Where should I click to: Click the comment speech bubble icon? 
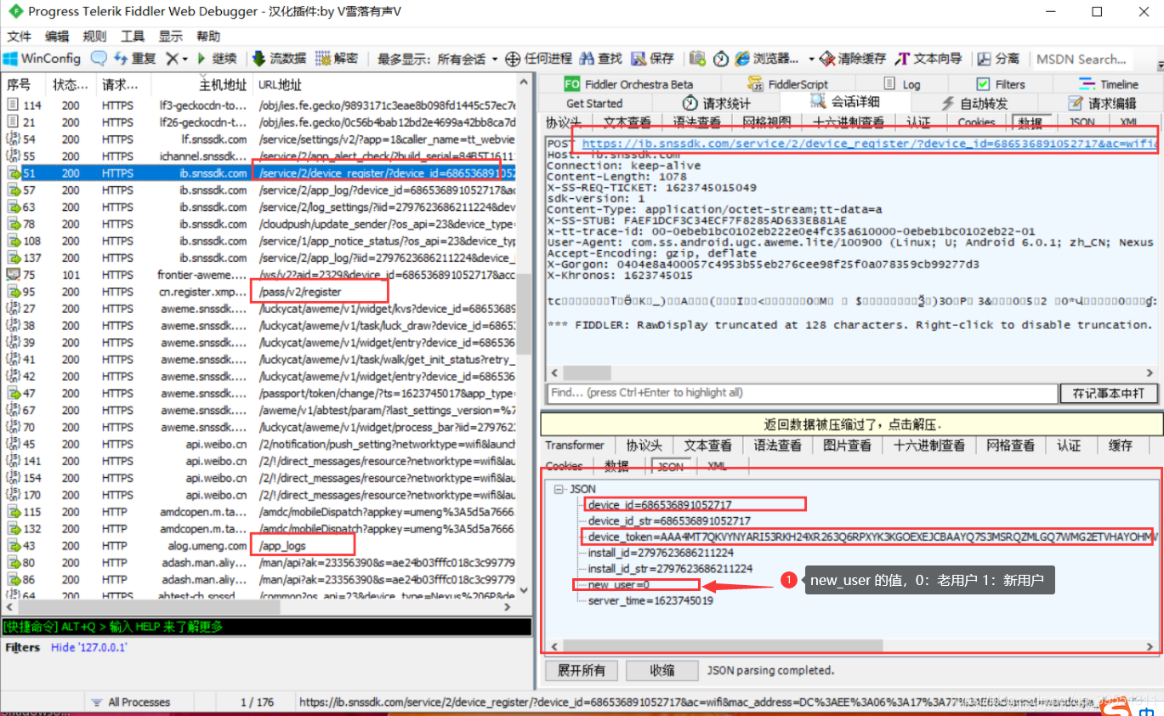(x=99, y=59)
